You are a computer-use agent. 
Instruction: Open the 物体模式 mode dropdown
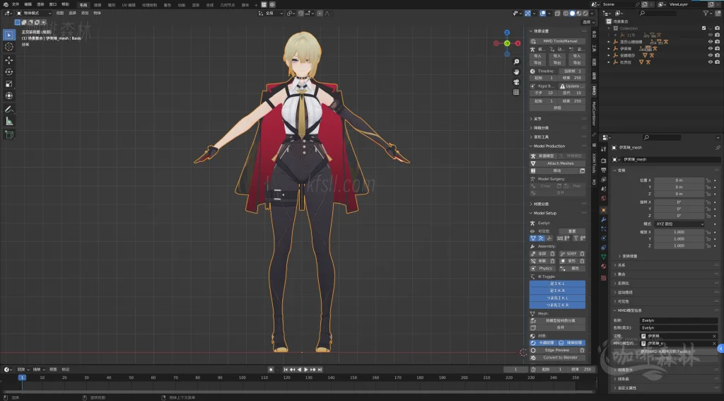point(34,13)
